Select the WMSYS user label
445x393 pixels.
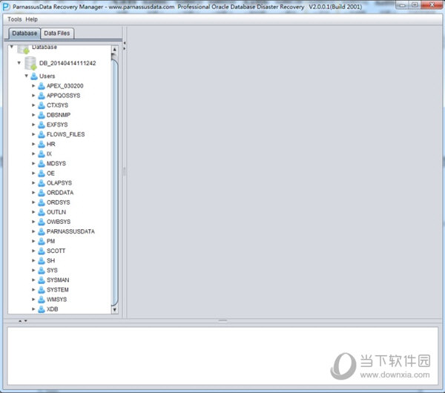point(57,300)
